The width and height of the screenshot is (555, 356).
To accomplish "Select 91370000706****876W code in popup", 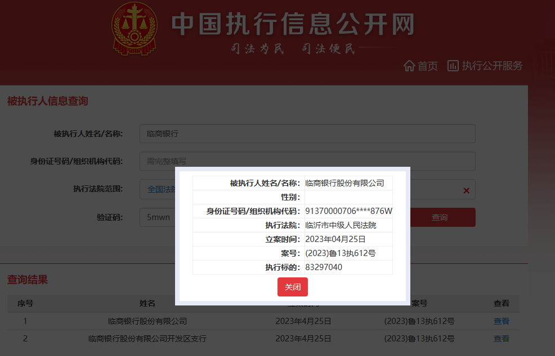I will [x=348, y=211].
